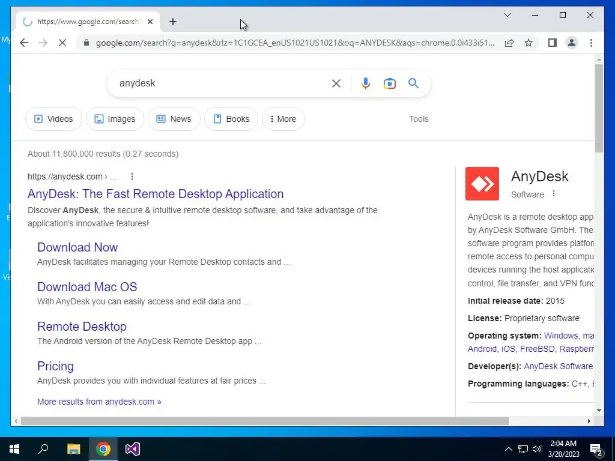Image resolution: width=615 pixels, height=461 pixels.
Task: Search by voice microphone icon
Action: click(366, 83)
